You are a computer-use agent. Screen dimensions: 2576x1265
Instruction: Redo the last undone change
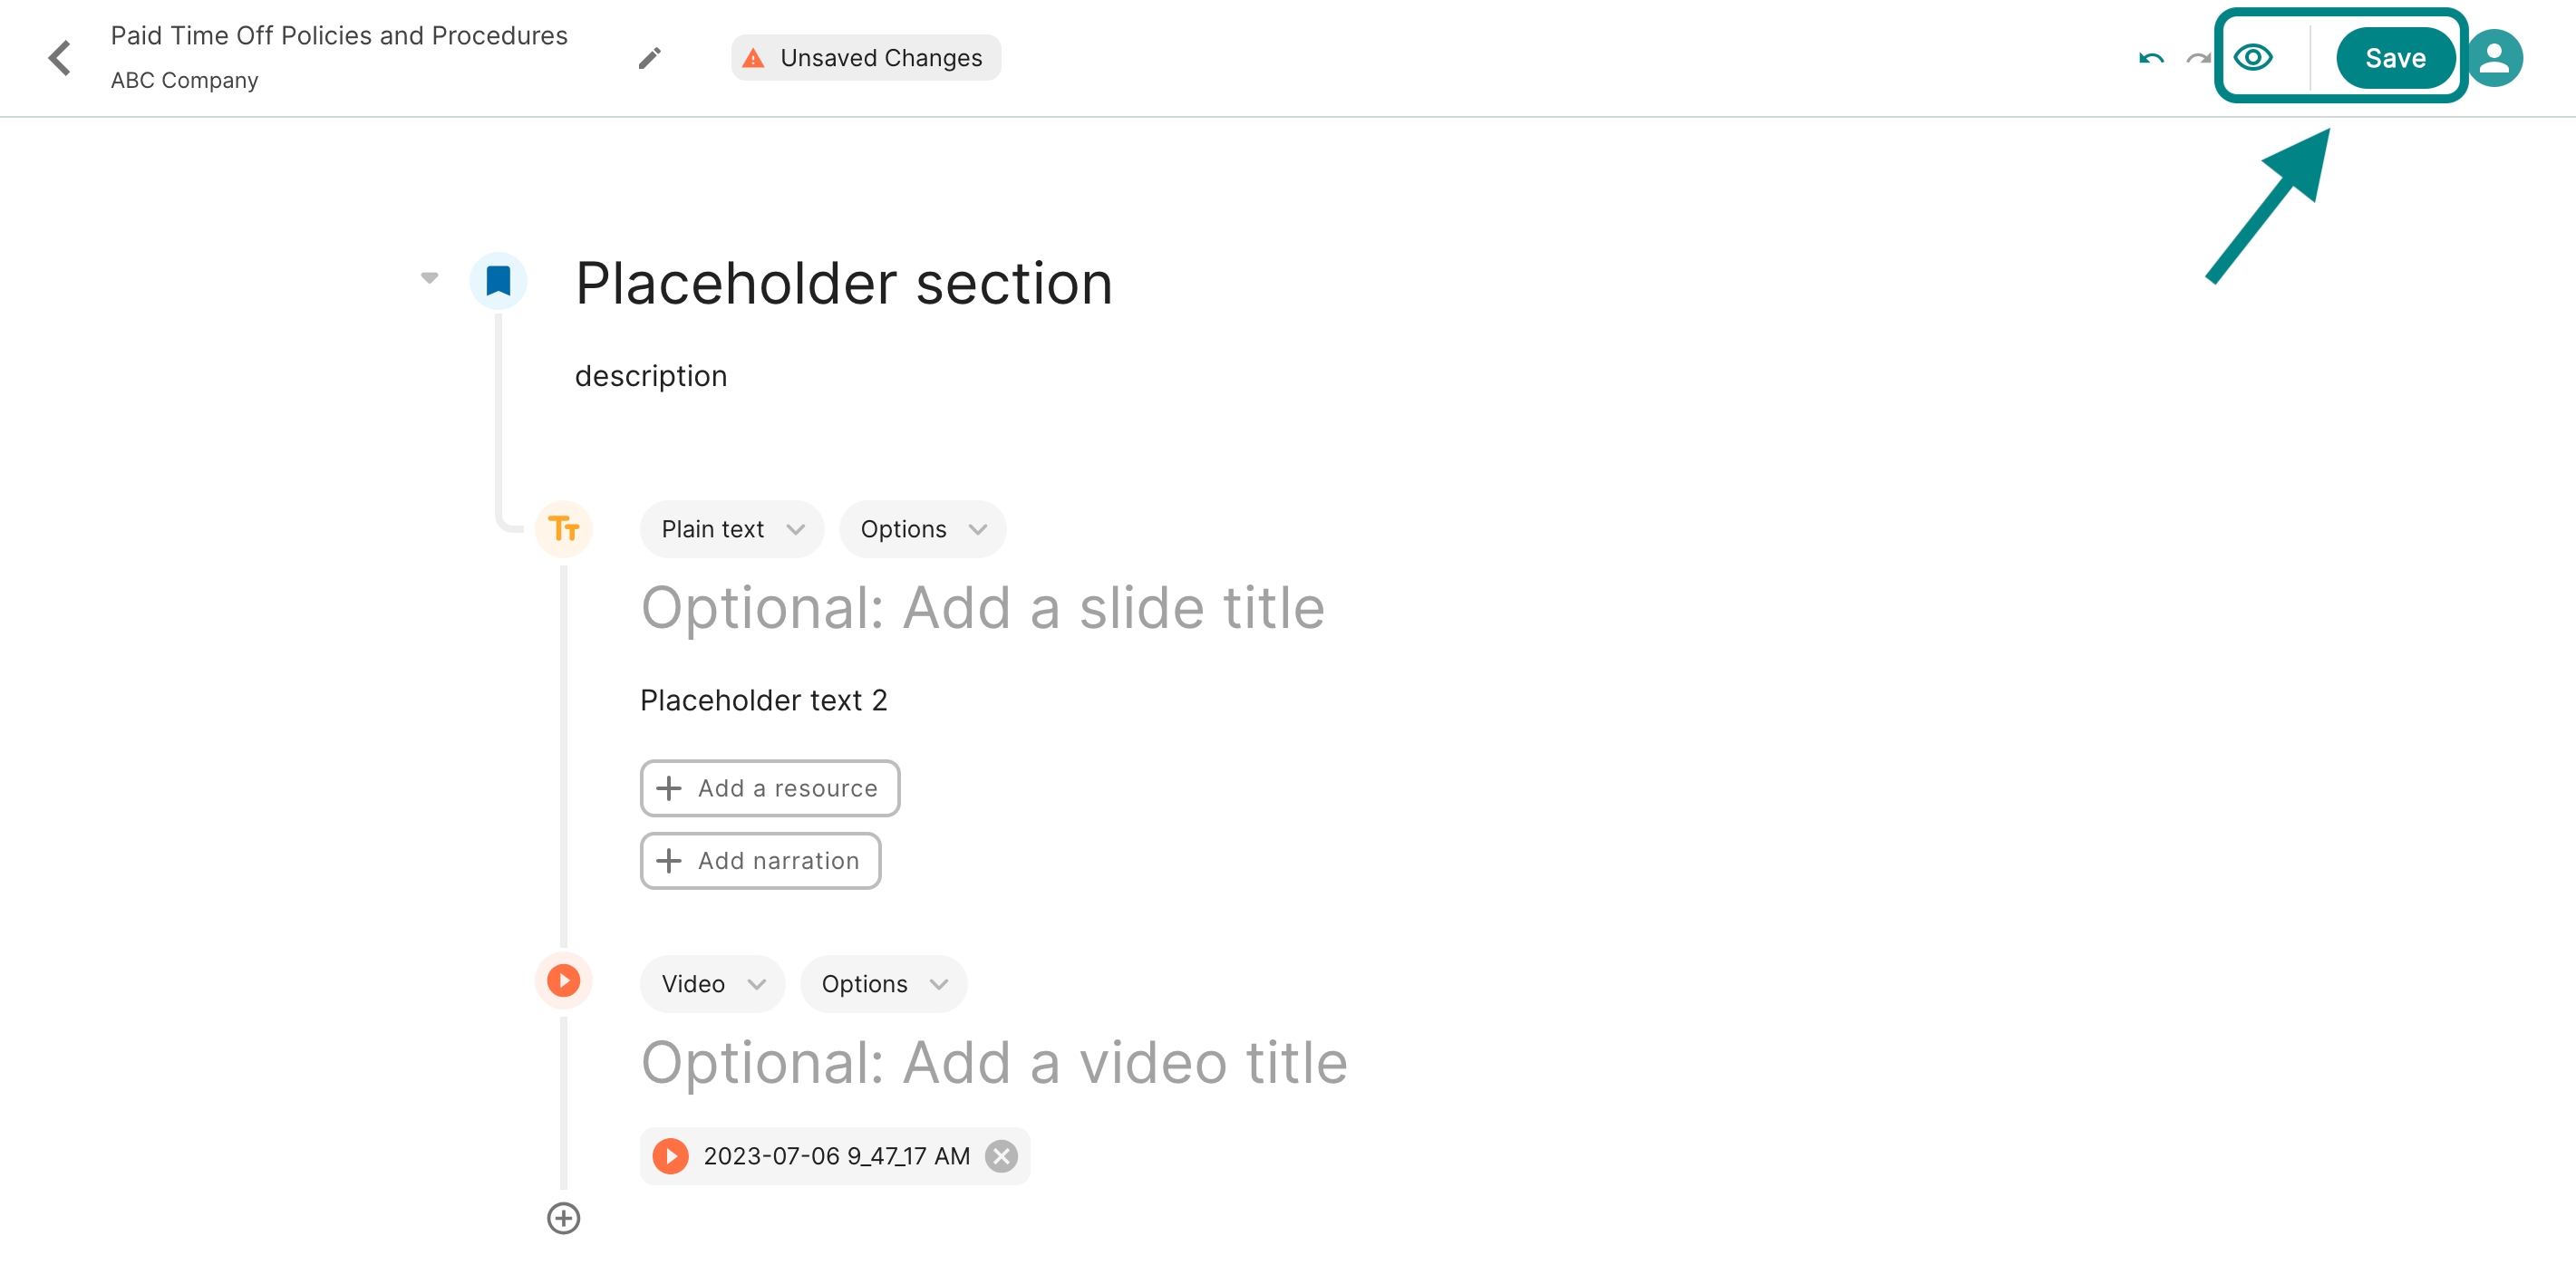tap(2198, 58)
